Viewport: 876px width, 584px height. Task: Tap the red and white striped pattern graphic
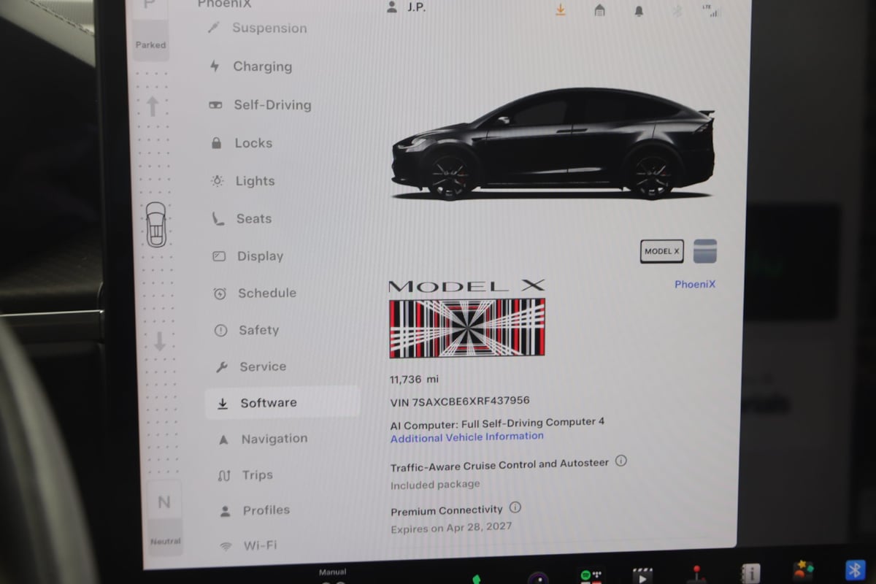[467, 328]
